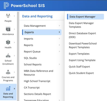Expand the Exports submenu arrow

pos(59,32)
